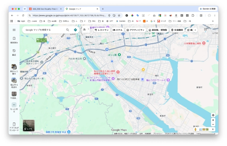Show more bookmarks with double chevron
The image size is (227, 146).
[x=213, y=21]
